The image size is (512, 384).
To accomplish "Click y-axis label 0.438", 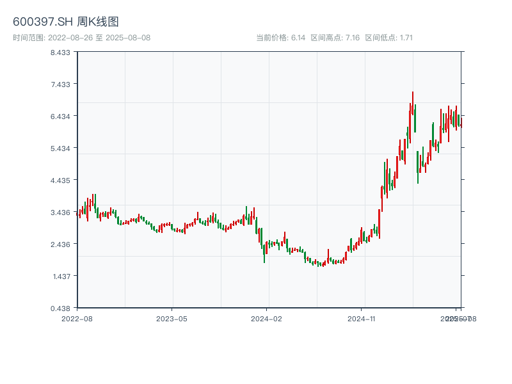I will (x=60, y=308).
